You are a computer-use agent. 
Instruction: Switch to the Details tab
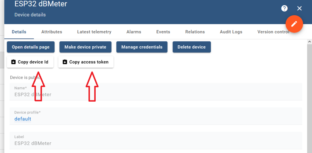coord(19,32)
